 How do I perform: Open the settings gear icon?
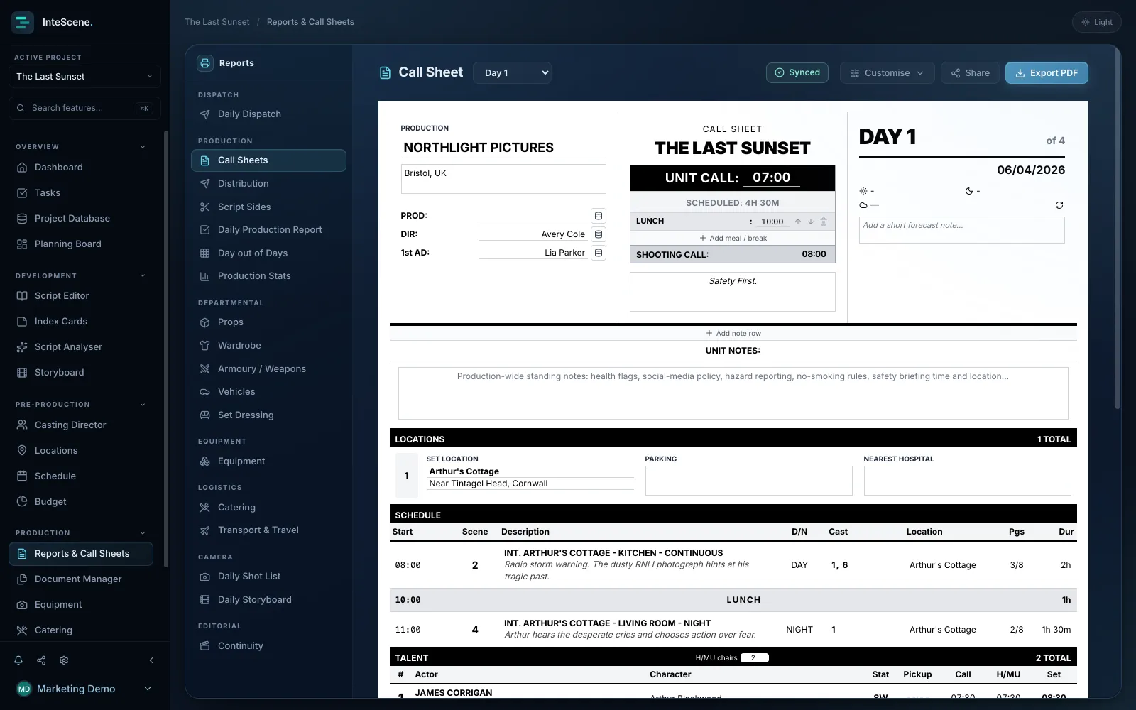[64, 660]
